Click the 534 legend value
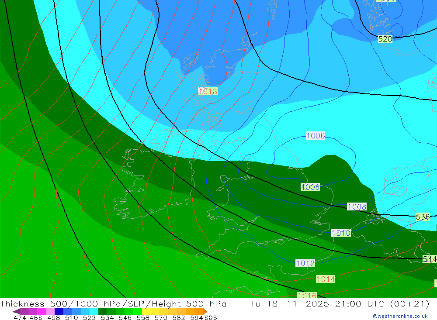This screenshot has width=437, height=320. (108, 318)
